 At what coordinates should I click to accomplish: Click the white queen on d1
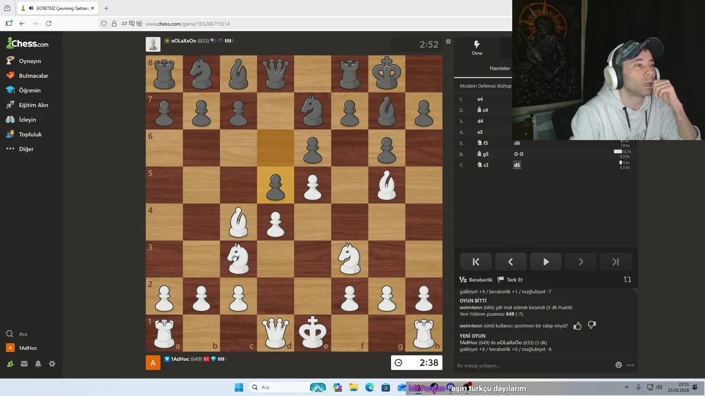275,333
